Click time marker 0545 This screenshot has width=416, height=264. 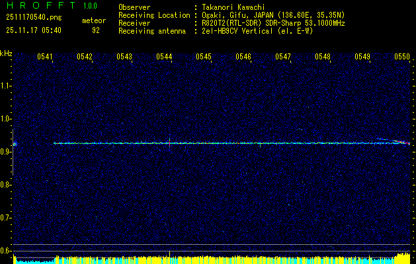click(204, 56)
